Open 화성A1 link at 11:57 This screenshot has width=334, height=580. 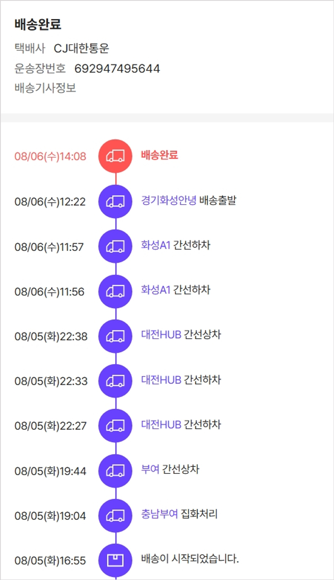[x=155, y=245]
